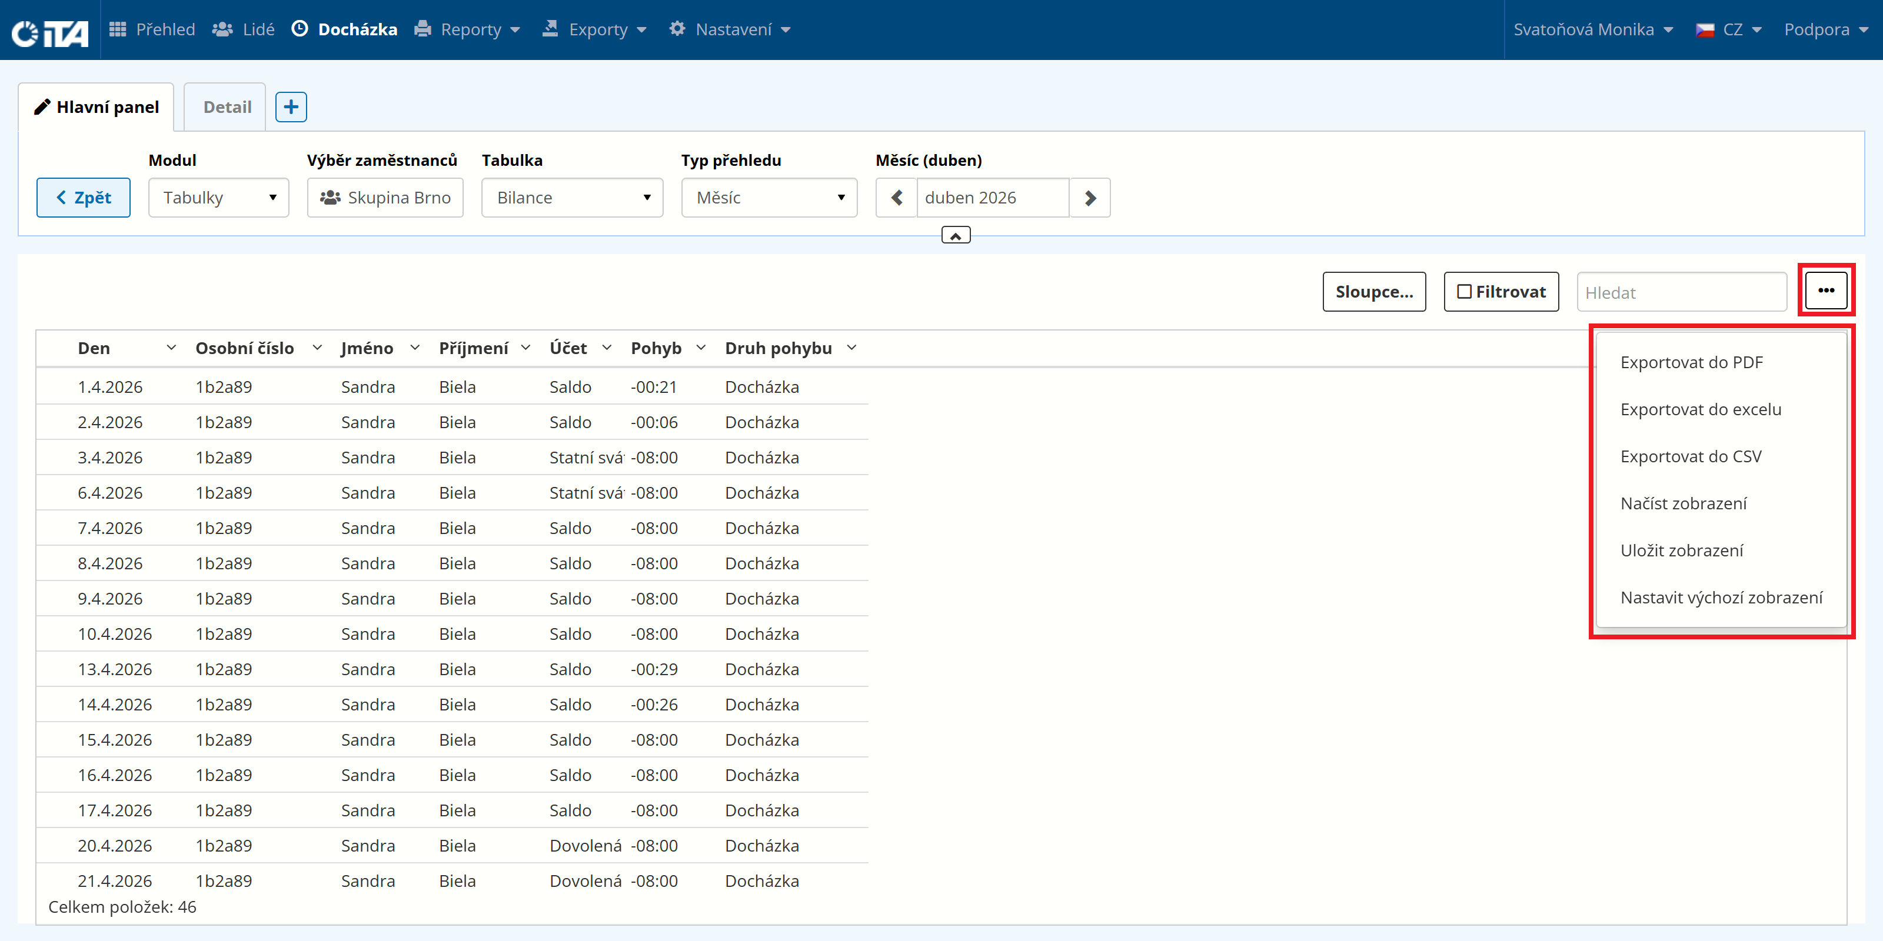The width and height of the screenshot is (1883, 941).
Task: Open Druh pohybu column header chevron
Action: pyautogui.click(x=851, y=348)
